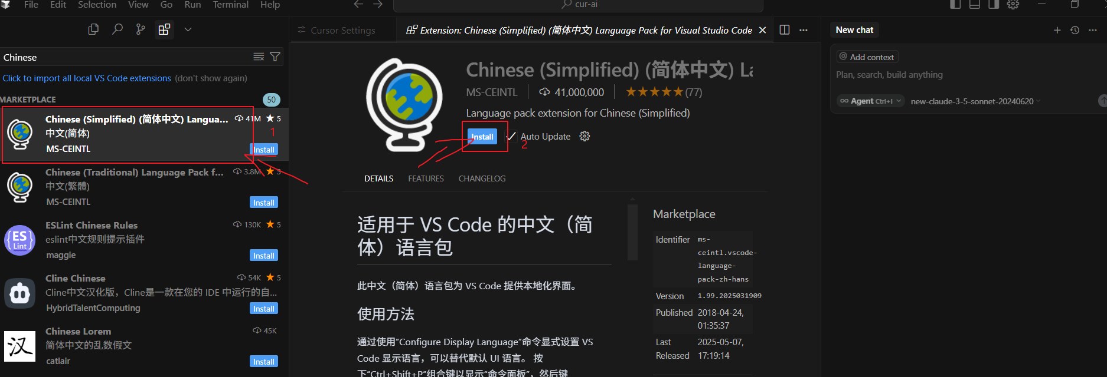1107x377 pixels.
Task: Go forward with the right arrow
Action: pos(378,4)
